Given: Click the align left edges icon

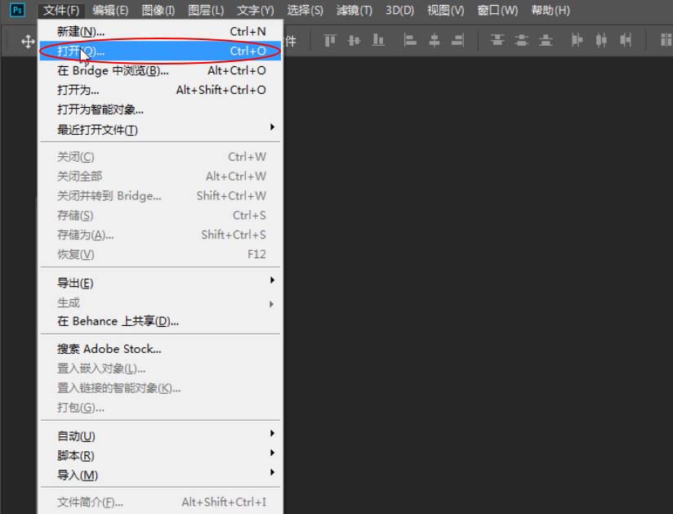Looking at the screenshot, I should pyautogui.click(x=410, y=38).
